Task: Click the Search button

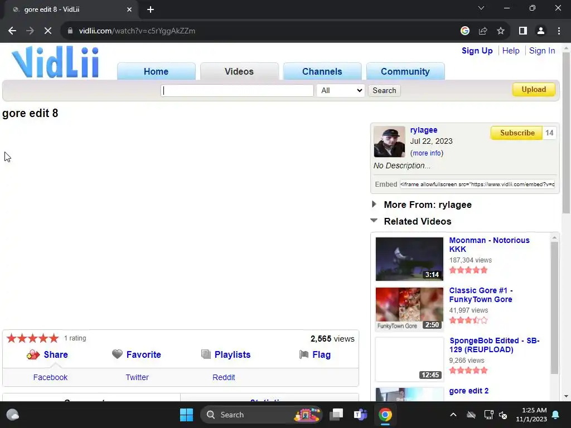Action: pos(384,91)
